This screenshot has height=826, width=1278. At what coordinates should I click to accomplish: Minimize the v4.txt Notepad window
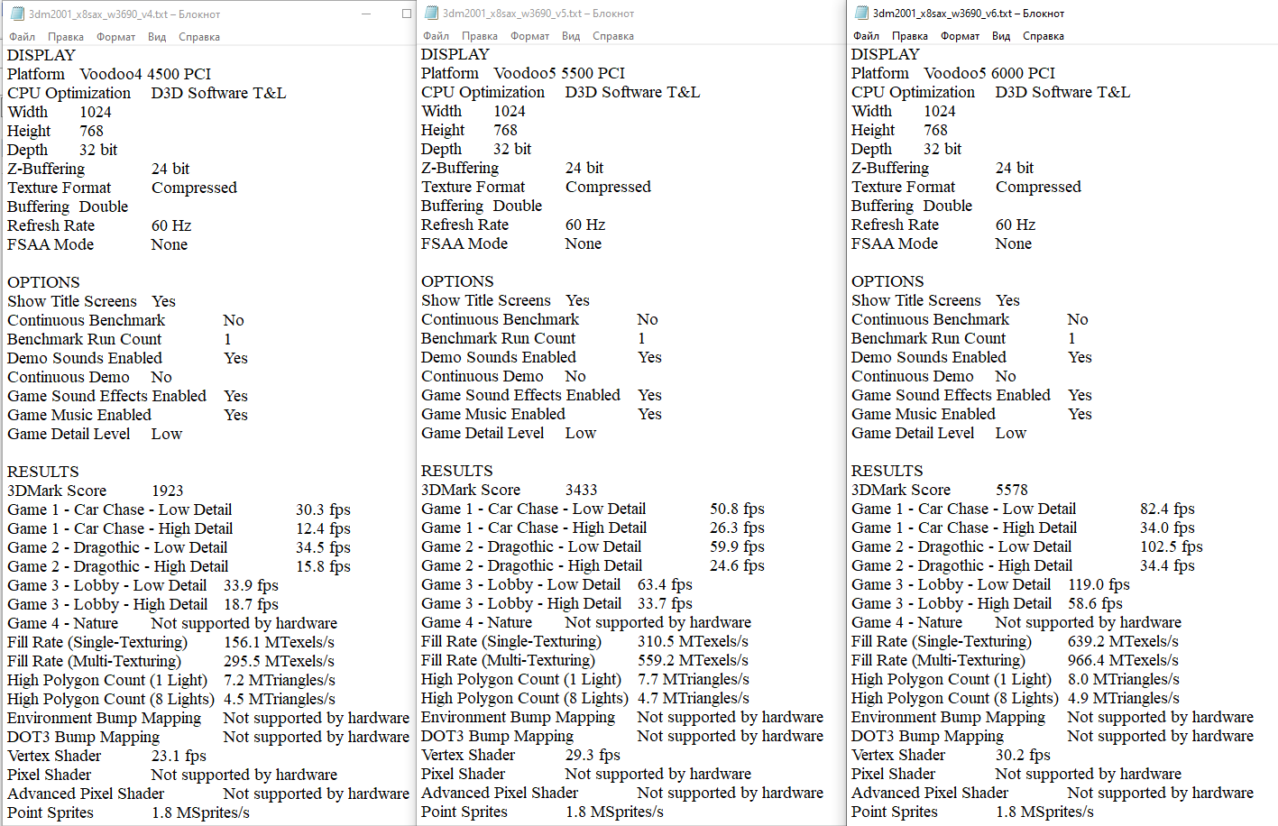[366, 14]
